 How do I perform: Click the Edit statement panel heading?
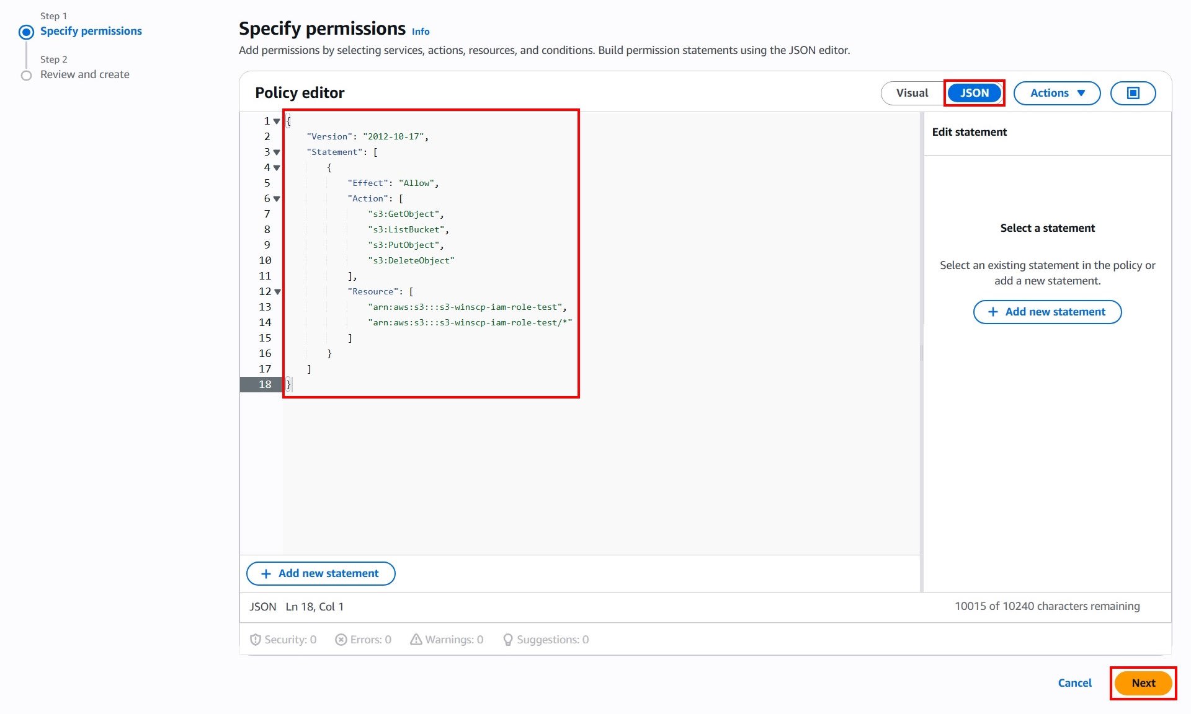click(x=969, y=132)
